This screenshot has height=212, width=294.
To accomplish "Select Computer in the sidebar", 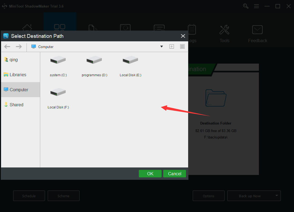I will click(x=20, y=90).
